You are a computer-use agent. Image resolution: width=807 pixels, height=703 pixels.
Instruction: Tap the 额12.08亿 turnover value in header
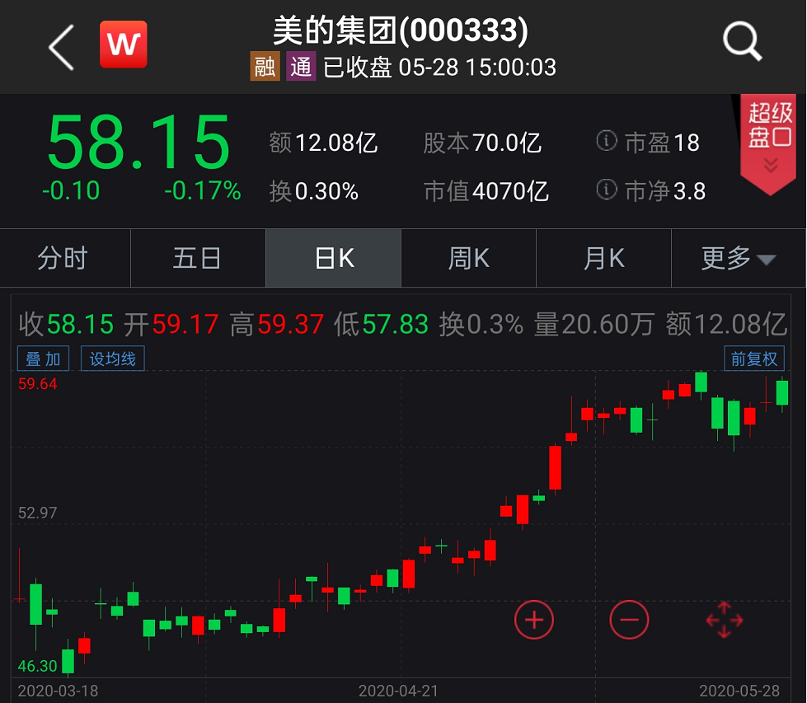click(x=323, y=143)
